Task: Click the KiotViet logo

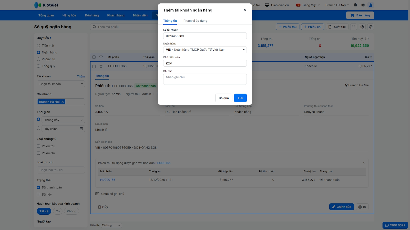Action: 46,5
